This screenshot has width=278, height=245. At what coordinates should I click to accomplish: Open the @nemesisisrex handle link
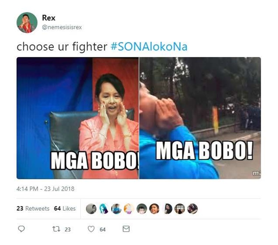pos(62,27)
